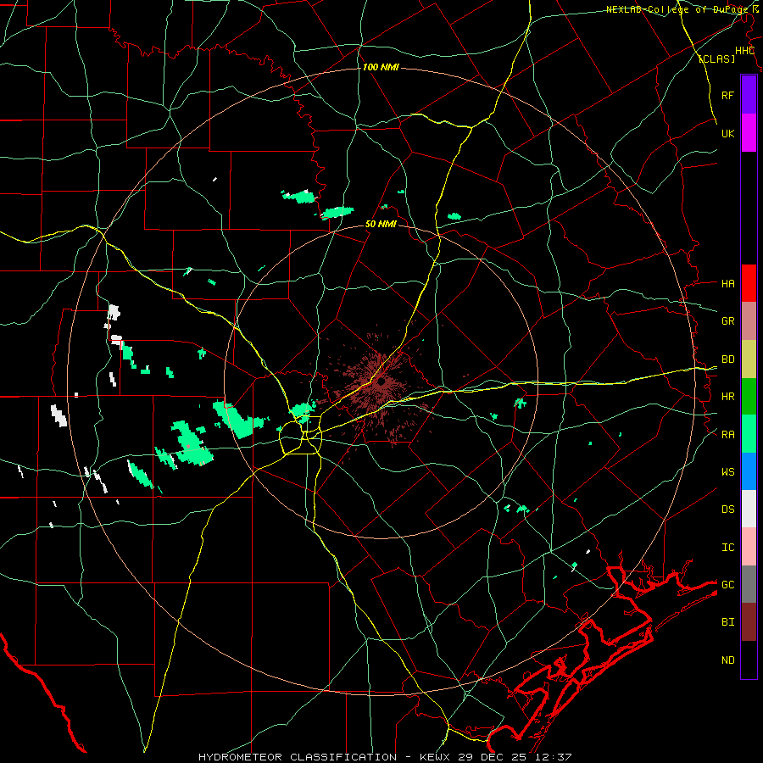Click the HR legend label

tap(727, 397)
